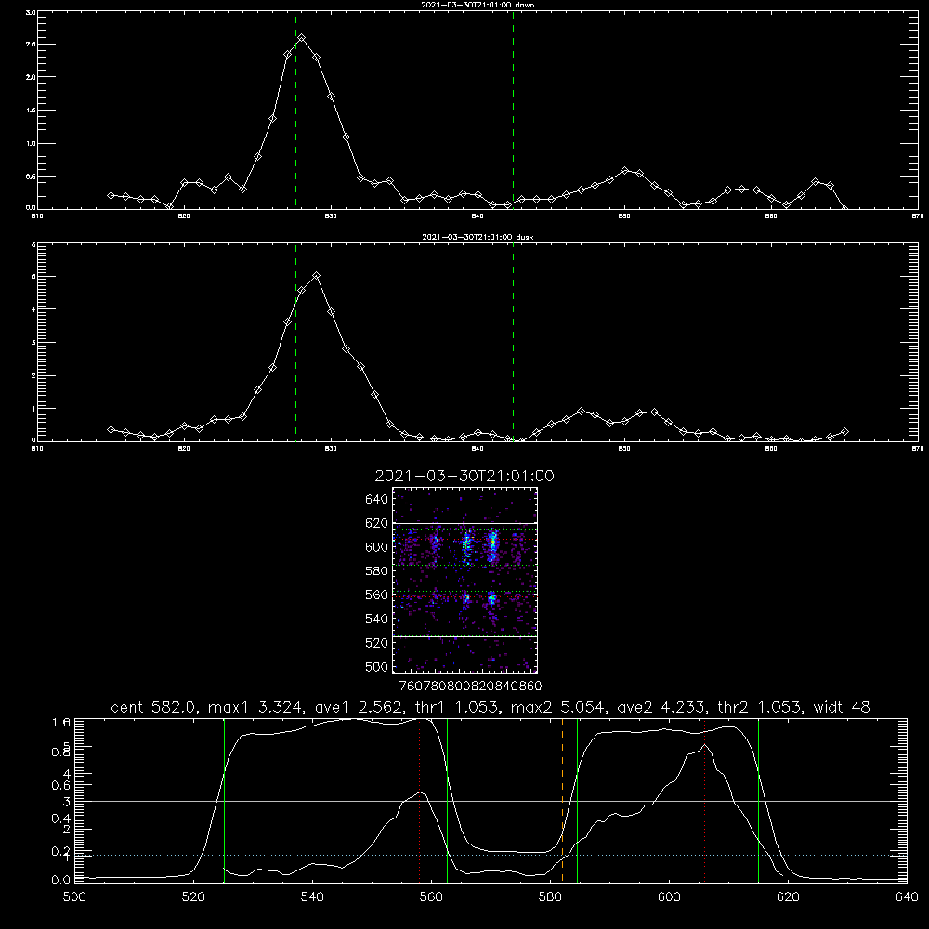Click the 560 x-axis label of the bottom plot
The image size is (929, 929).
[x=431, y=896]
